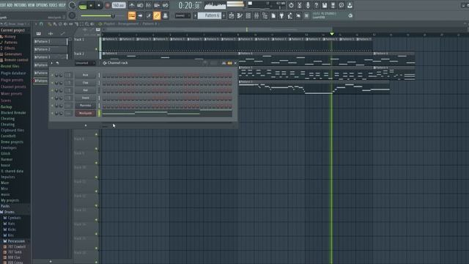The height and width of the screenshot is (264, 469).
Task: Click the Kick channel button
Action: tap(85, 75)
